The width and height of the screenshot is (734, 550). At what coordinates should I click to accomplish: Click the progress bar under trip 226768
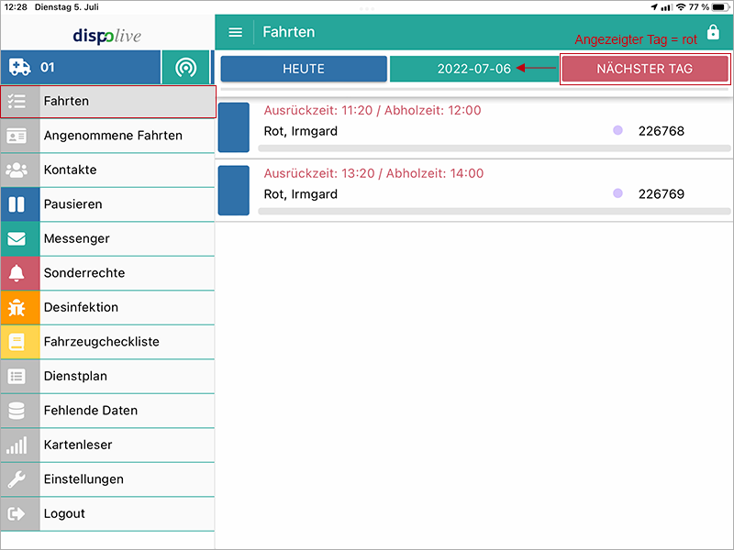[x=495, y=148]
